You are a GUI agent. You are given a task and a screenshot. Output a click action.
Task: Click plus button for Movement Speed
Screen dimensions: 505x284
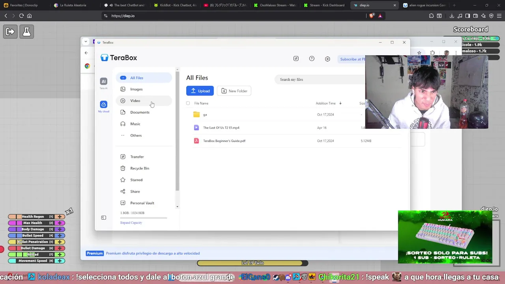pos(60,261)
